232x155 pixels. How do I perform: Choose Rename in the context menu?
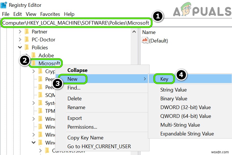76,107
